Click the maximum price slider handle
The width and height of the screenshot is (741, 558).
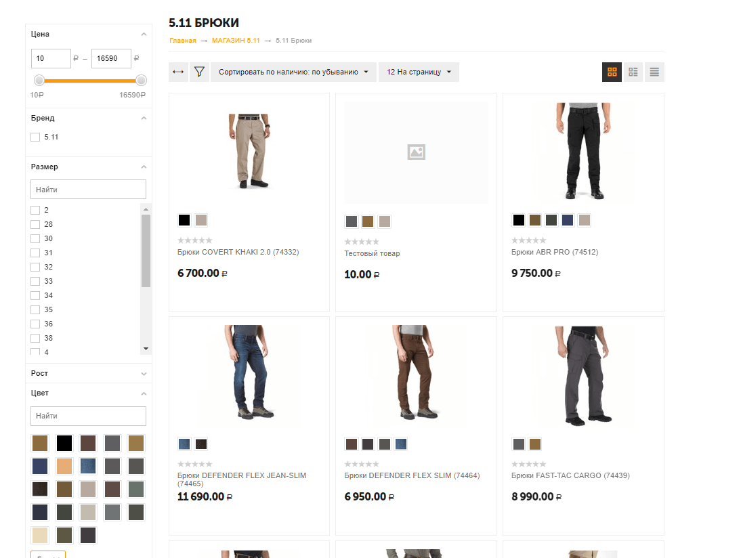click(x=141, y=81)
